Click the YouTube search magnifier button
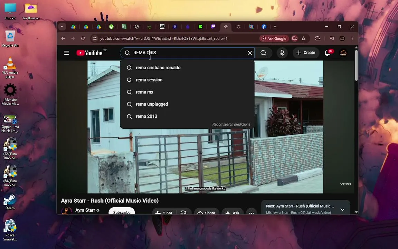Screen dimensions: 398x249 pos(264,53)
